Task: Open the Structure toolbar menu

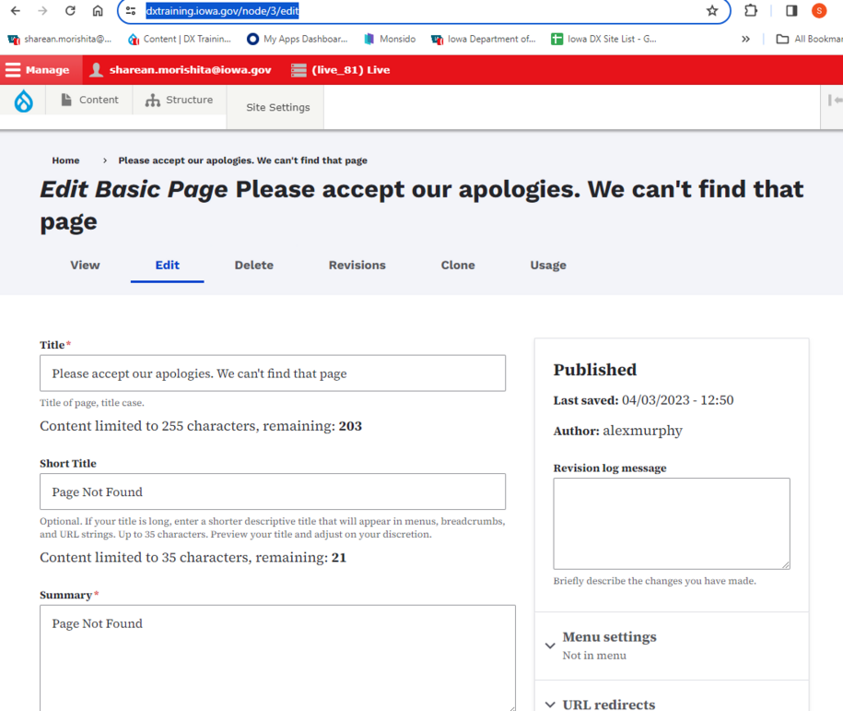Action: [180, 100]
